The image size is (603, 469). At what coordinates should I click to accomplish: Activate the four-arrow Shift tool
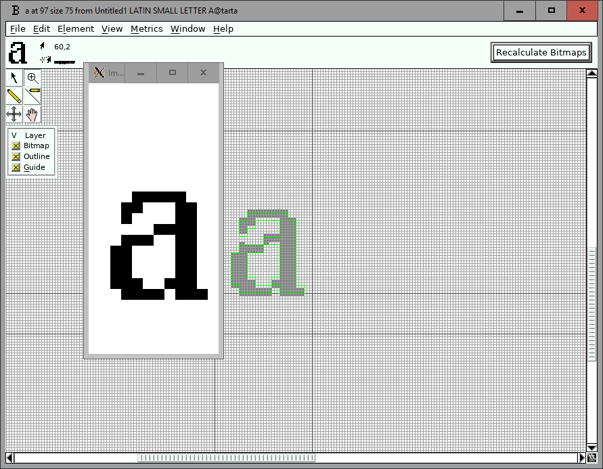pos(14,114)
